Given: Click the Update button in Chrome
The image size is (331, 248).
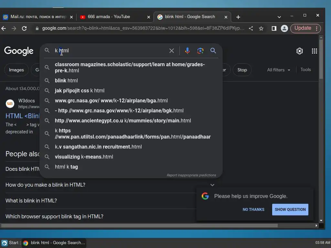Looking at the screenshot, I should point(303,28).
